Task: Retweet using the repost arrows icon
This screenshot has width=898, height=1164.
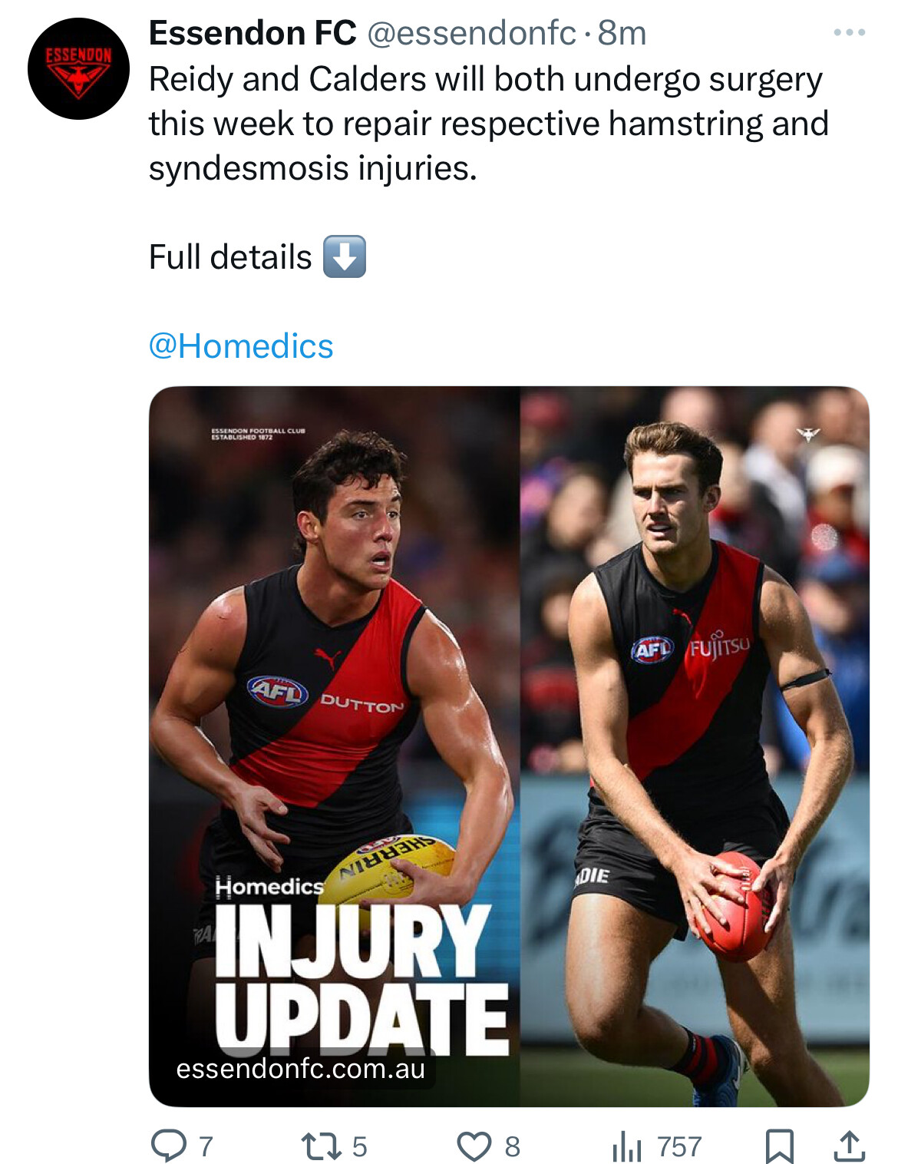Action: click(322, 1146)
